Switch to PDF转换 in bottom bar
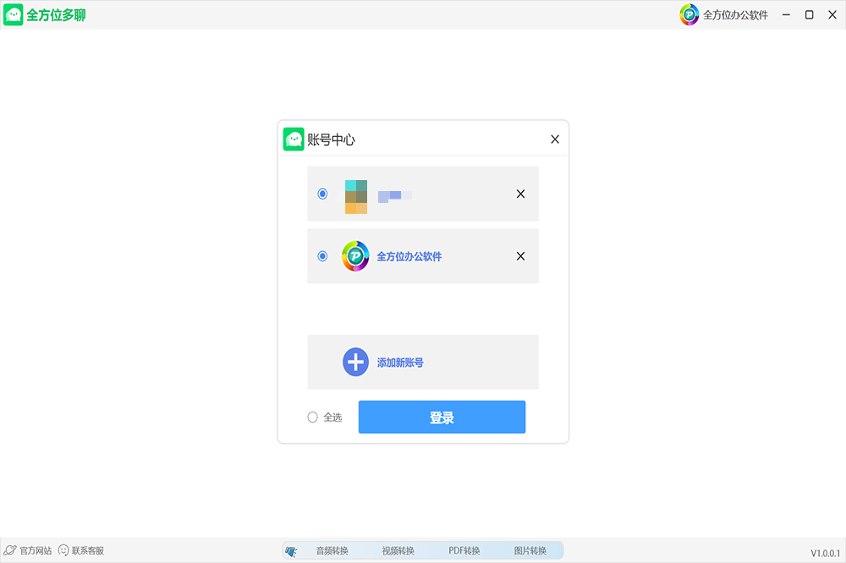The height and width of the screenshot is (563, 846). click(464, 551)
